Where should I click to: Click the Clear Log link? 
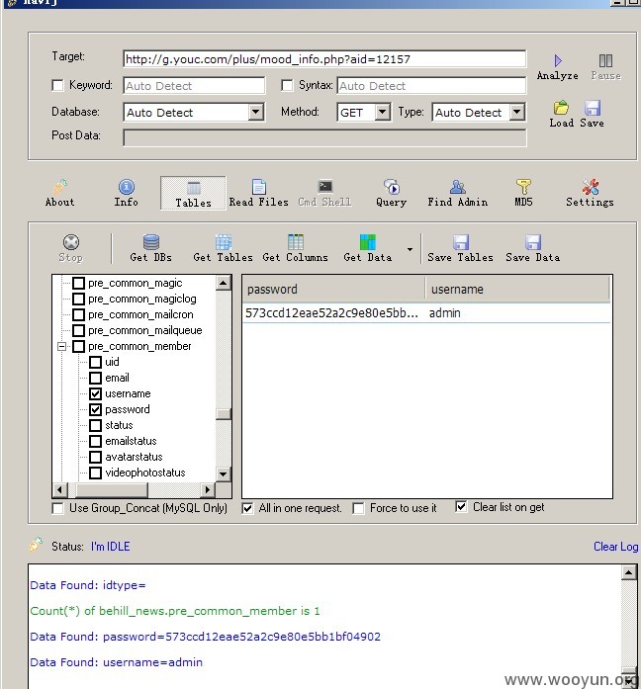tap(616, 547)
